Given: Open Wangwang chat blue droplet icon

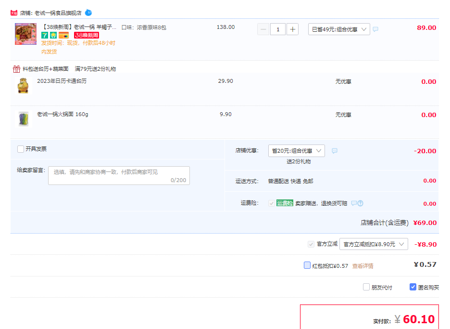Looking at the screenshot, I should tap(88, 13).
